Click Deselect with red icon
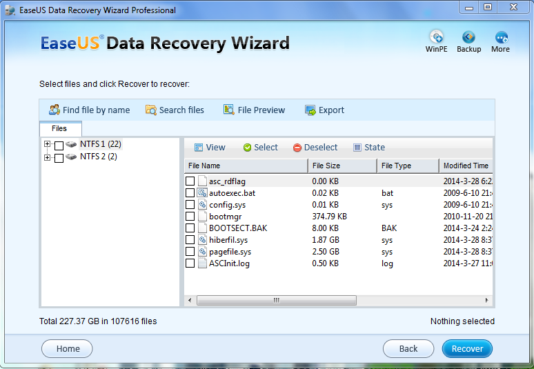This screenshot has height=369, width=534. 315,148
